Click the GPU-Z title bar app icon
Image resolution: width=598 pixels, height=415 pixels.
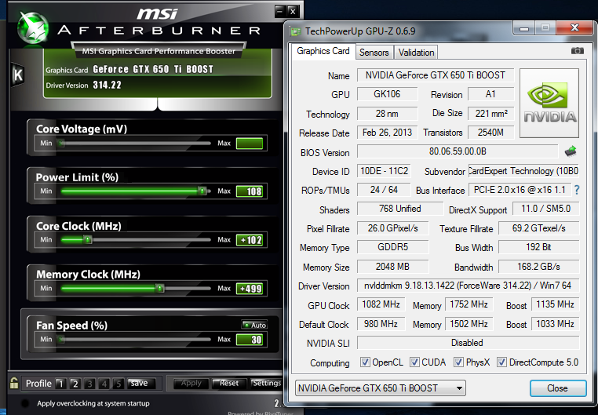(x=295, y=31)
